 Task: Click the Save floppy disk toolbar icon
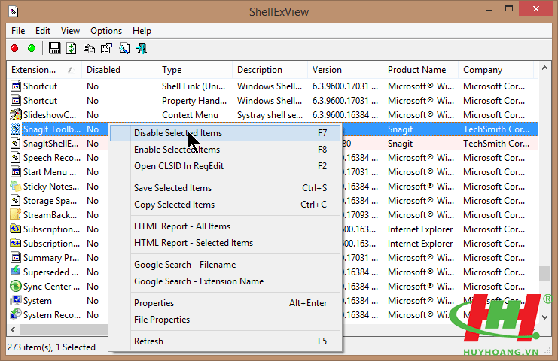(x=54, y=48)
